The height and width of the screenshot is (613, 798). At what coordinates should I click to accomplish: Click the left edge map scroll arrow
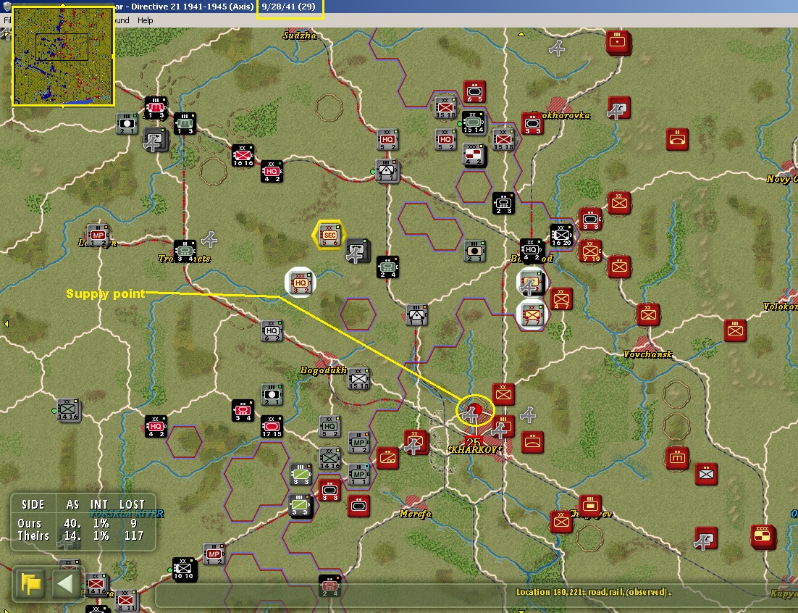pyautogui.click(x=6, y=324)
